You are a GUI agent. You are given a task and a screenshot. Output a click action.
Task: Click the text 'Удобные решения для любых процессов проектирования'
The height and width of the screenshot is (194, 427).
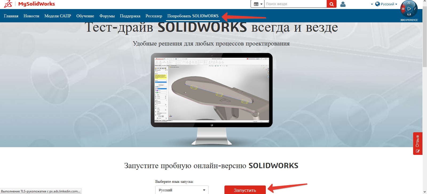[211, 43]
